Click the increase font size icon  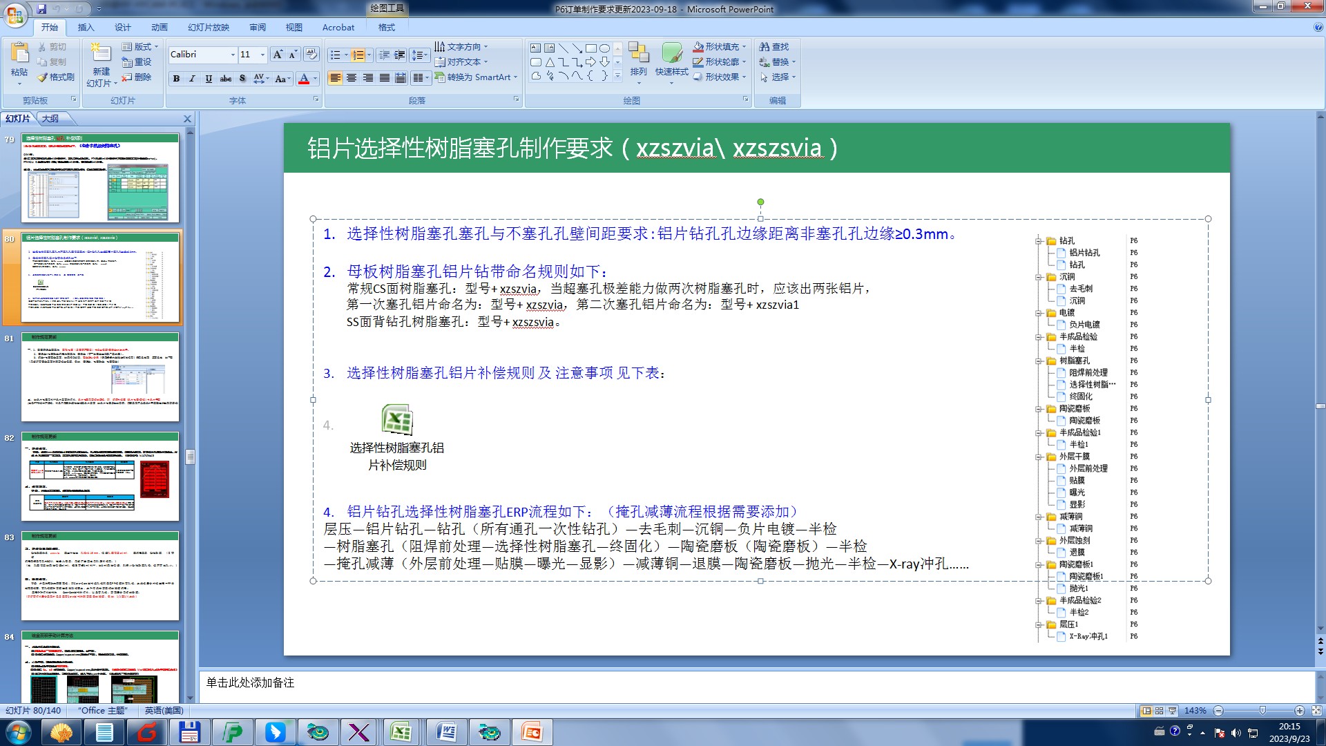(277, 55)
